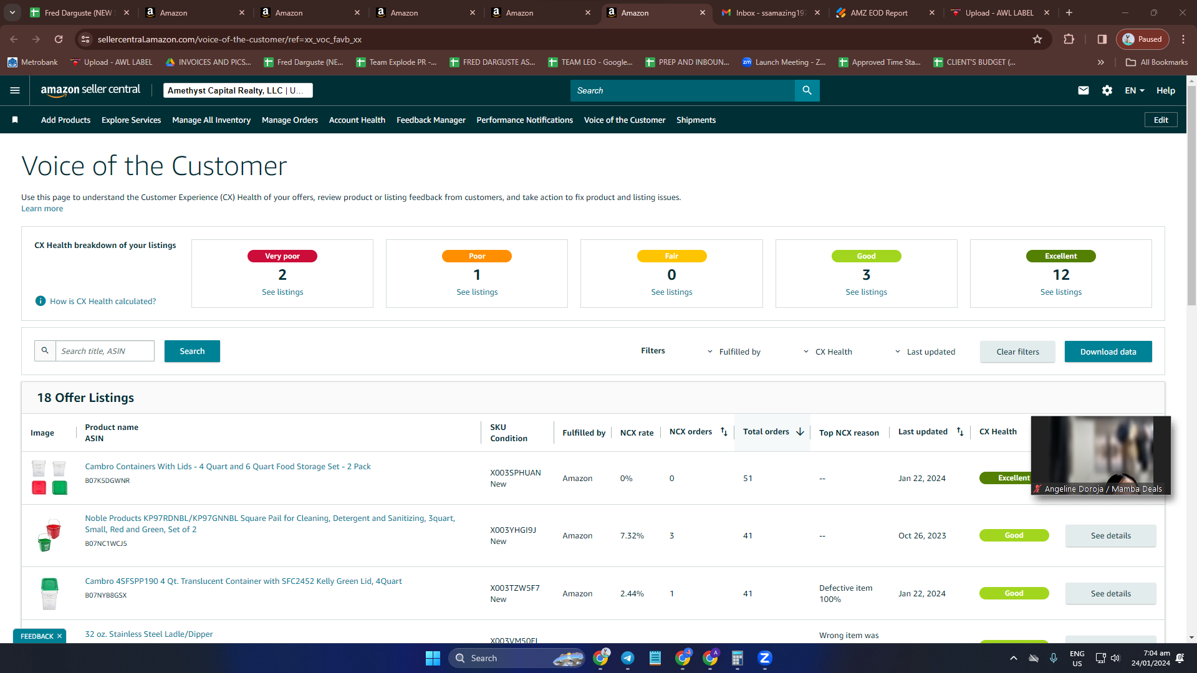
Task: Bookmark this page with the star icon
Action: click(x=1037, y=39)
